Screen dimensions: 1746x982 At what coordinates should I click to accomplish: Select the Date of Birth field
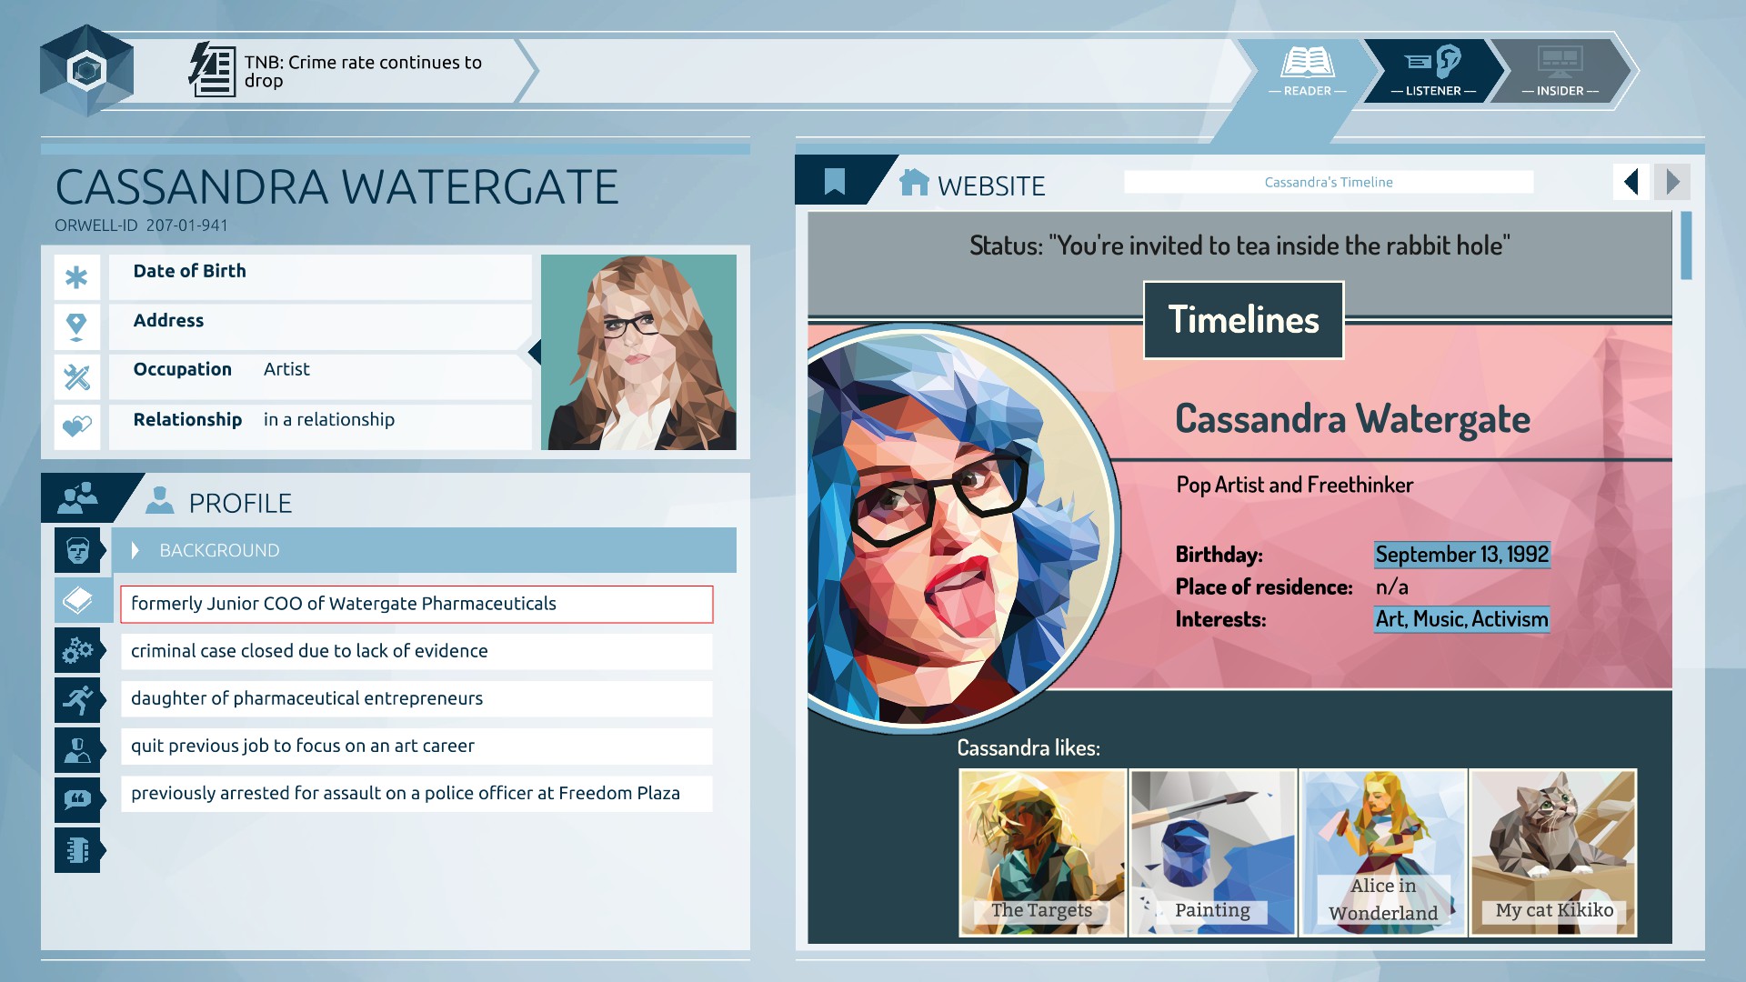coord(320,276)
